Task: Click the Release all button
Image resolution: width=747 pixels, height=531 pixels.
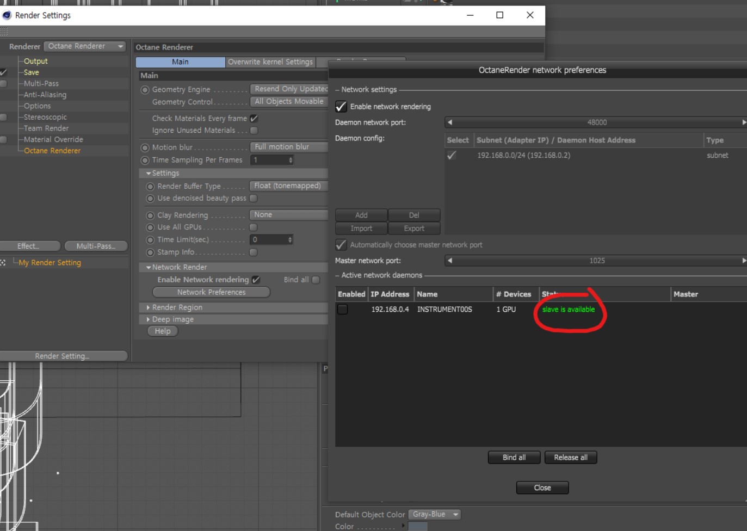Action: [571, 458]
